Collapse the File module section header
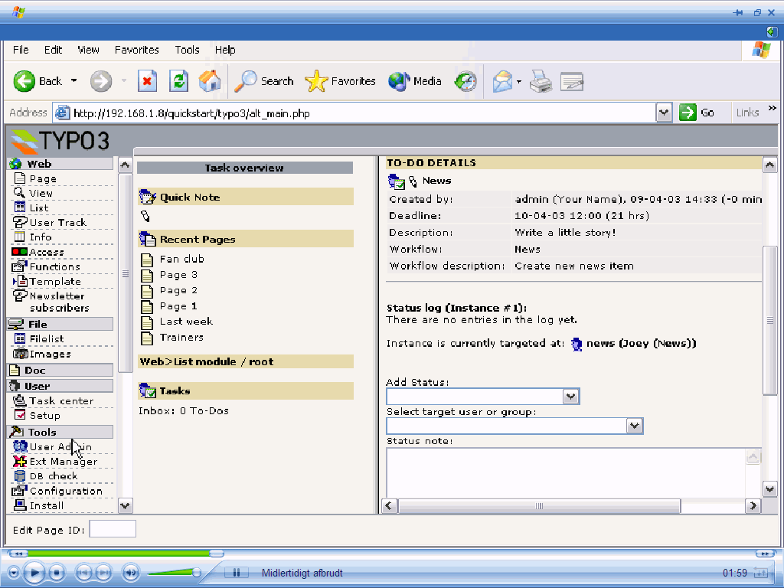The height and width of the screenshot is (588, 784). point(60,324)
